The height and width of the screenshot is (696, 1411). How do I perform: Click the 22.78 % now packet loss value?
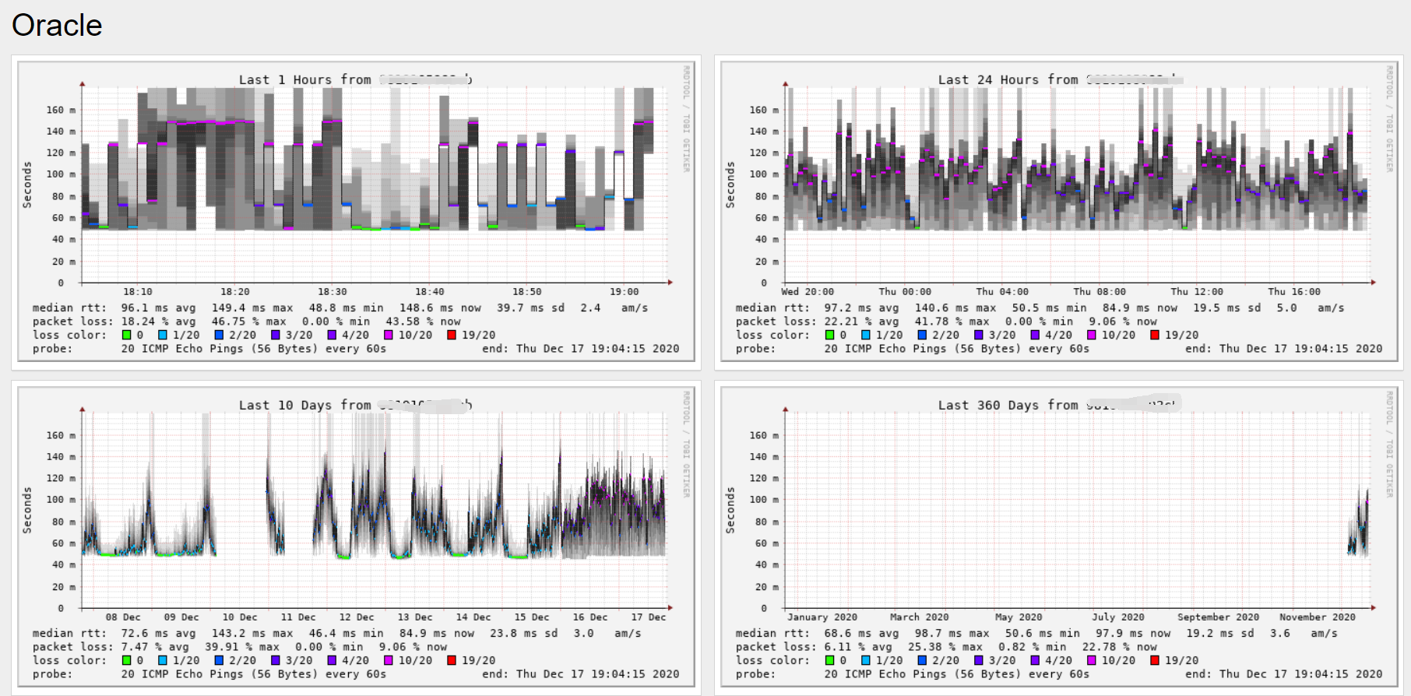point(1119,647)
